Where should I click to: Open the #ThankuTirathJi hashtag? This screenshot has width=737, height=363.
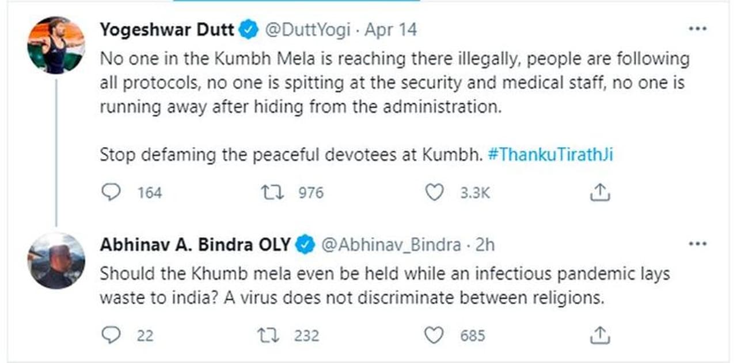[x=550, y=155]
